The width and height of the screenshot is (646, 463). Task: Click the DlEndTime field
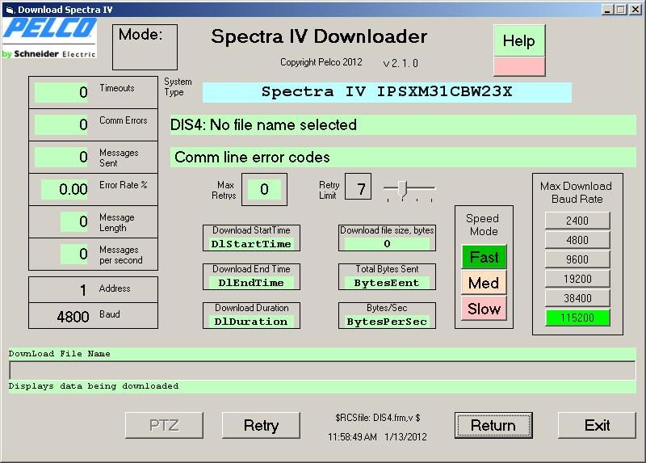click(x=251, y=283)
